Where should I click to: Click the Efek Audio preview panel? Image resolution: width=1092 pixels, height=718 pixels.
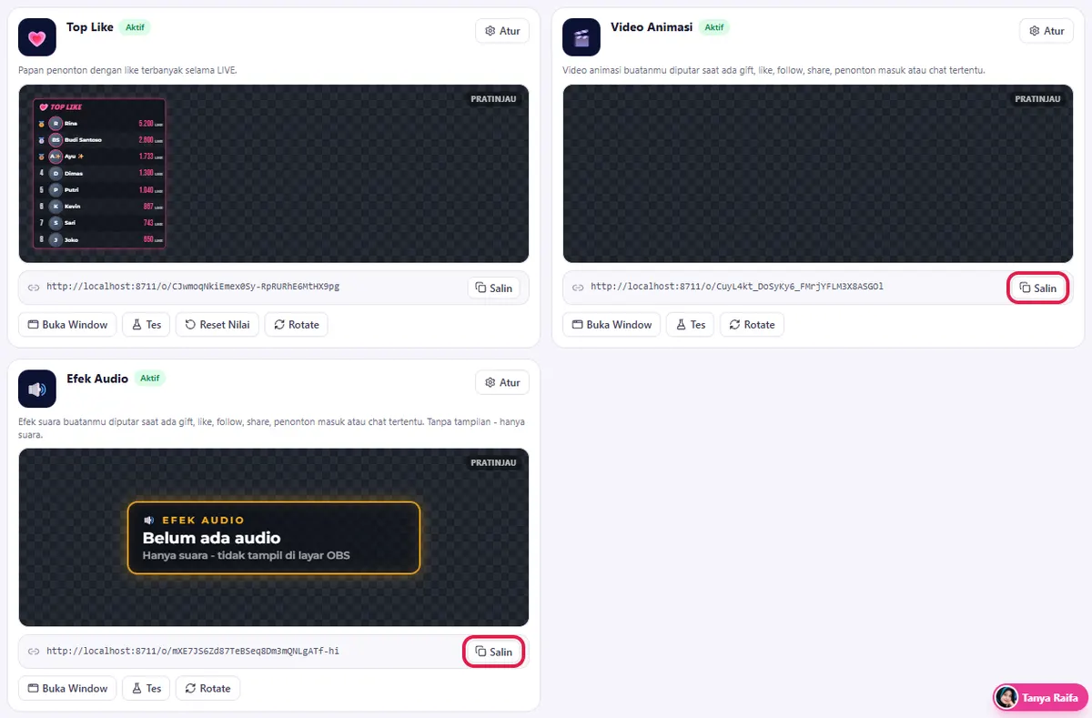[274, 537]
